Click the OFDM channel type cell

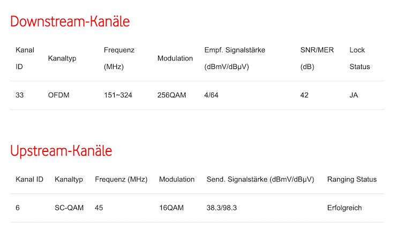click(x=59, y=95)
